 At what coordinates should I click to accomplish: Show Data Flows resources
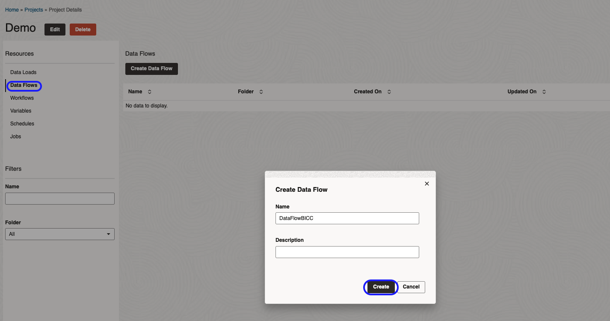coord(24,85)
